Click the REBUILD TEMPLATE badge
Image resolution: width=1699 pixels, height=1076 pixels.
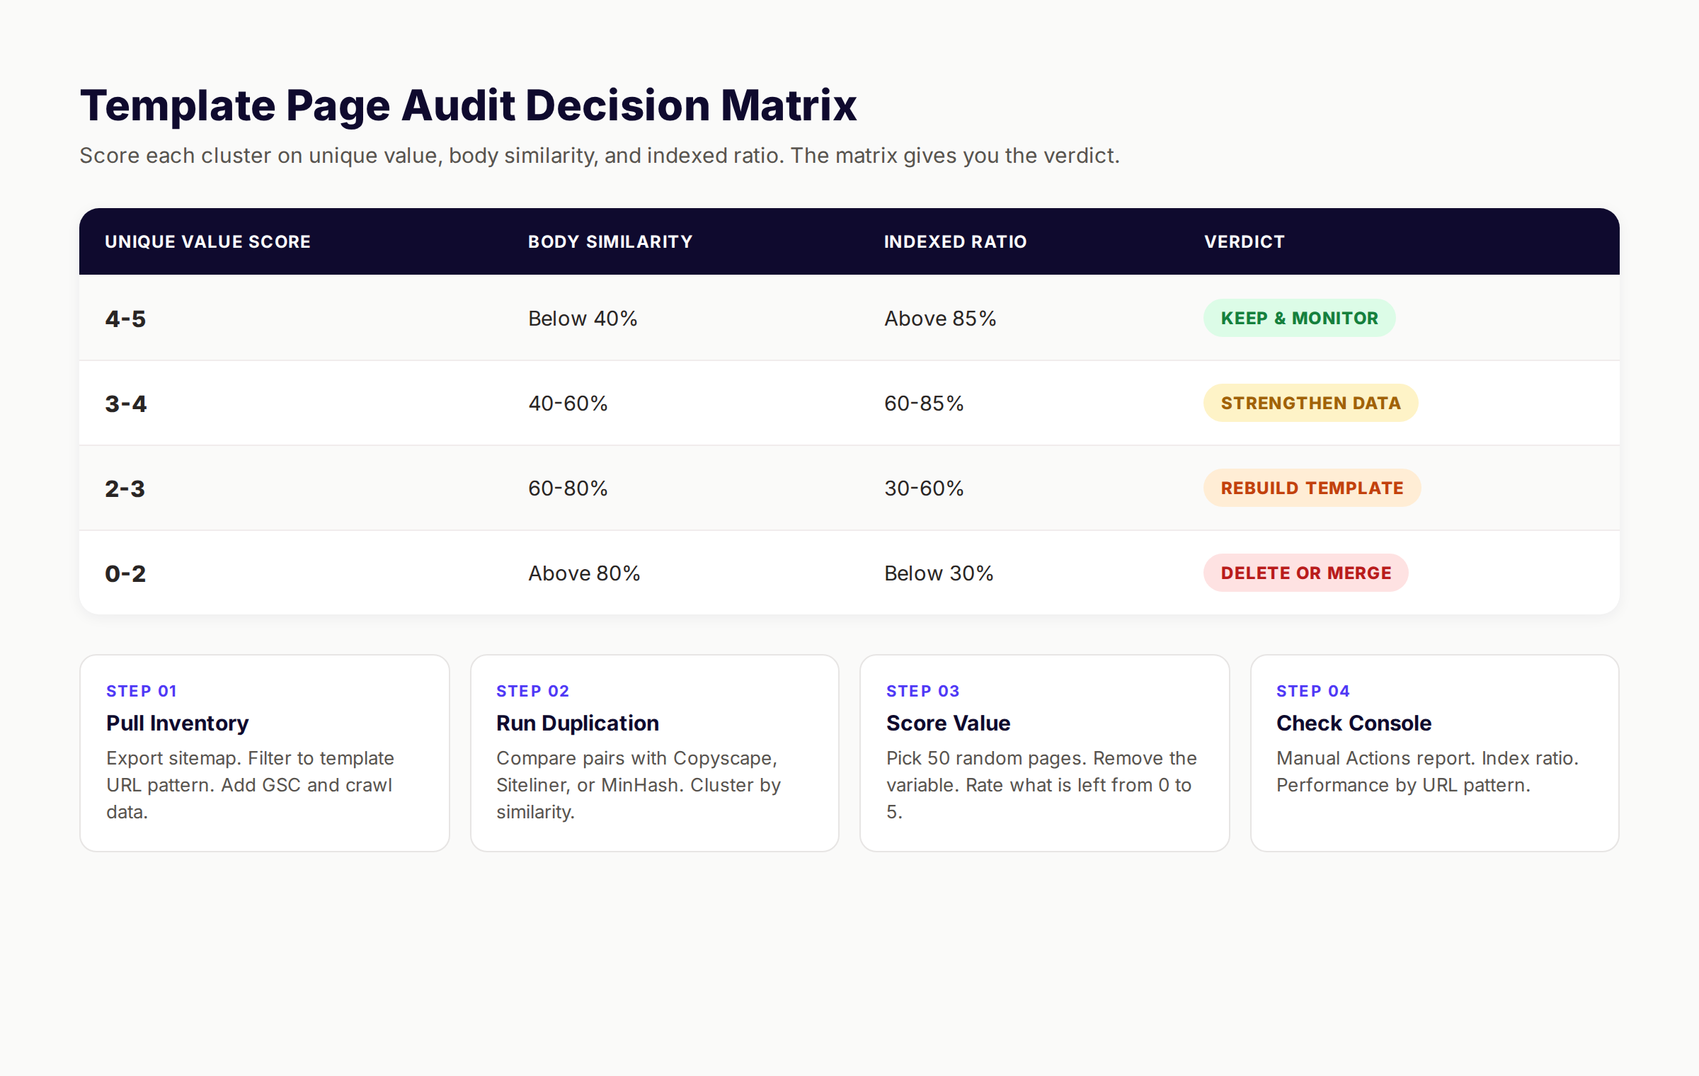(1312, 488)
